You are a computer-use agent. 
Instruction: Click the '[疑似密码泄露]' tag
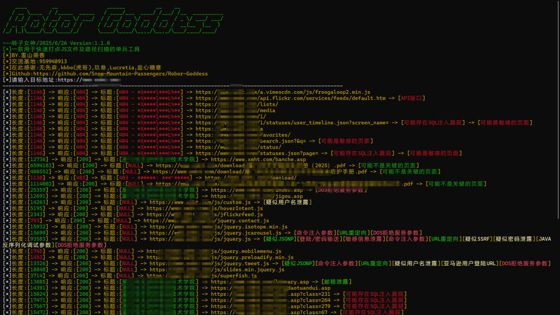(513, 239)
